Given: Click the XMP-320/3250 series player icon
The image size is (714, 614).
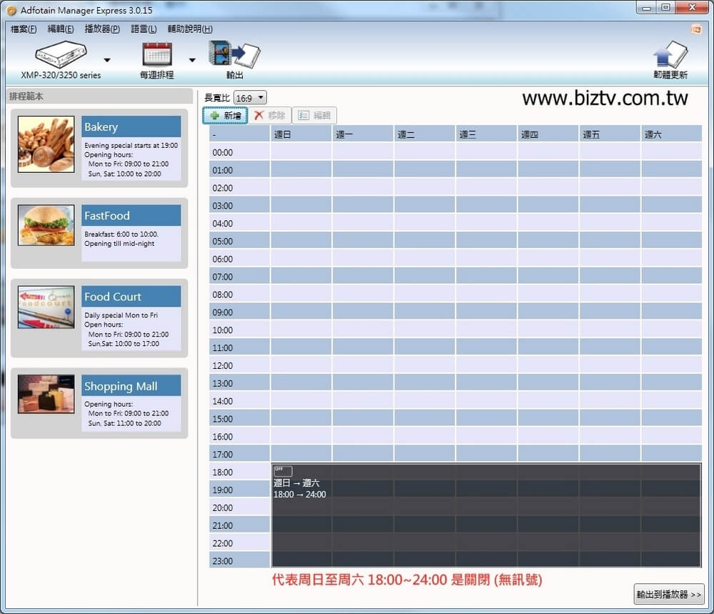Looking at the screenshot, I should [61, 54].
